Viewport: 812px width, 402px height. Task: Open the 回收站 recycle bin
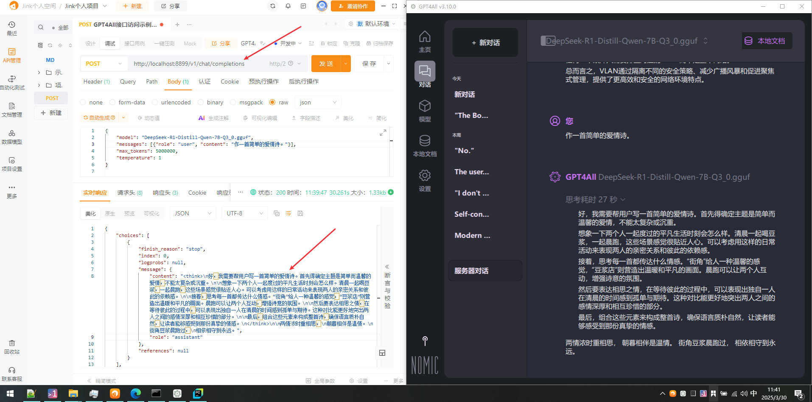coord(12,347)
